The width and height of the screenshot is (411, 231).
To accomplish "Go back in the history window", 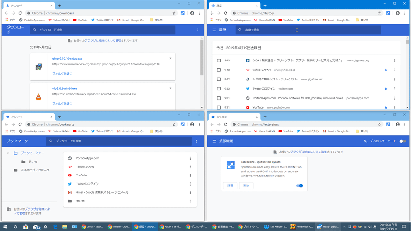I will point(212,13).
